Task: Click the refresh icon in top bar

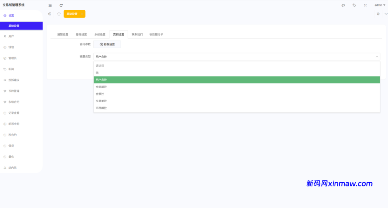Action: (61, 5)
